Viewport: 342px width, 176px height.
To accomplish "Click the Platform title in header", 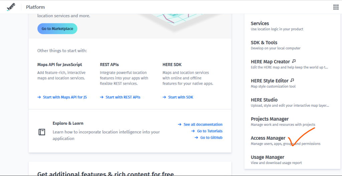I will point(35,7).
